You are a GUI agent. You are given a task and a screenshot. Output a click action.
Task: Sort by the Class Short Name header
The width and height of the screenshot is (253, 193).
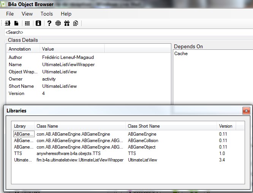pyautogui.click(x=171, y=126)
